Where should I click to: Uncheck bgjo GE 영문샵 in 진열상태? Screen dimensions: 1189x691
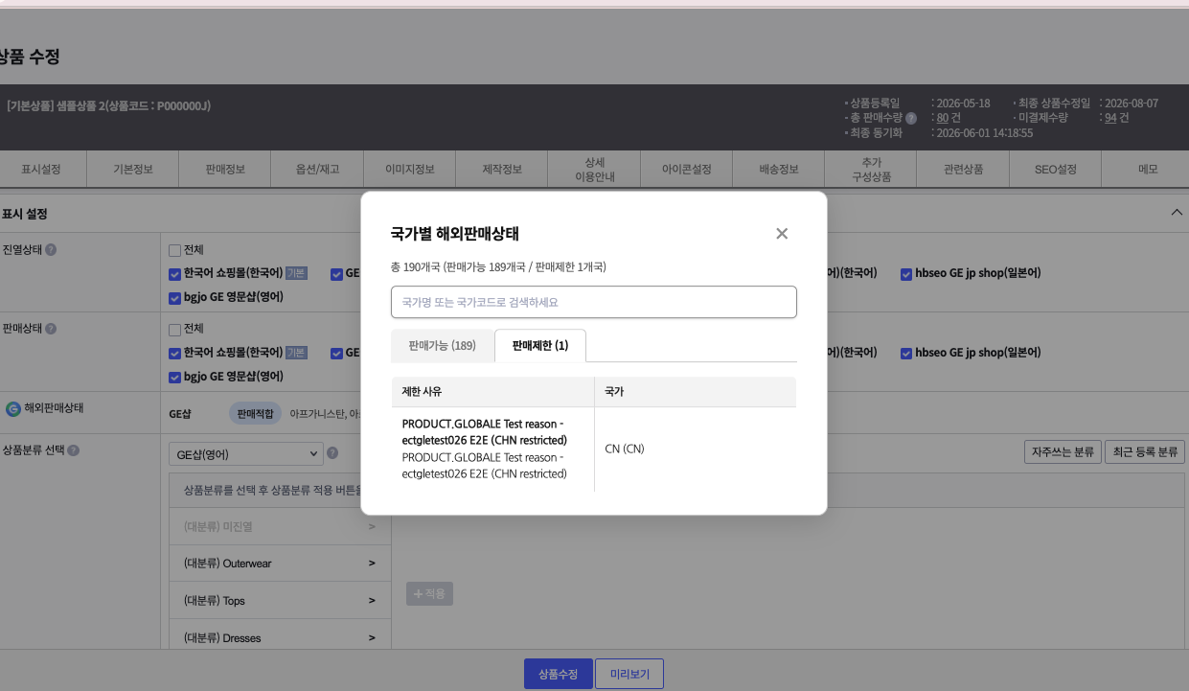[174, 297]
